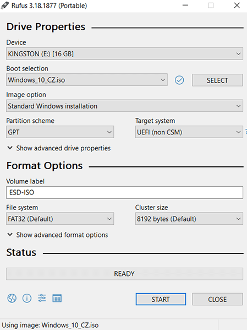
Task: Click the SELECT button to choose an ISO
Action: point(217,80)
